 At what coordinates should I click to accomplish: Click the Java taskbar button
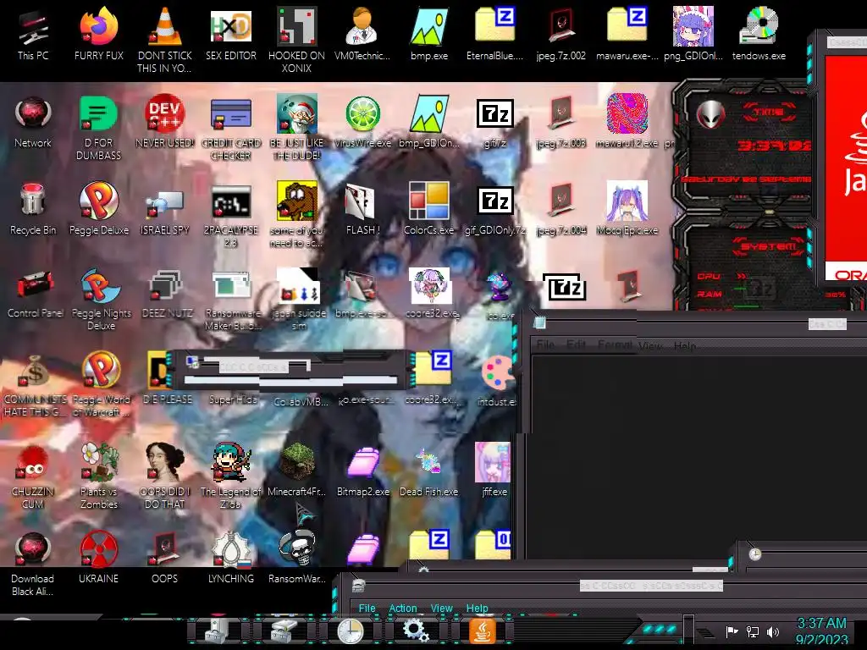[x=482, y=631]
